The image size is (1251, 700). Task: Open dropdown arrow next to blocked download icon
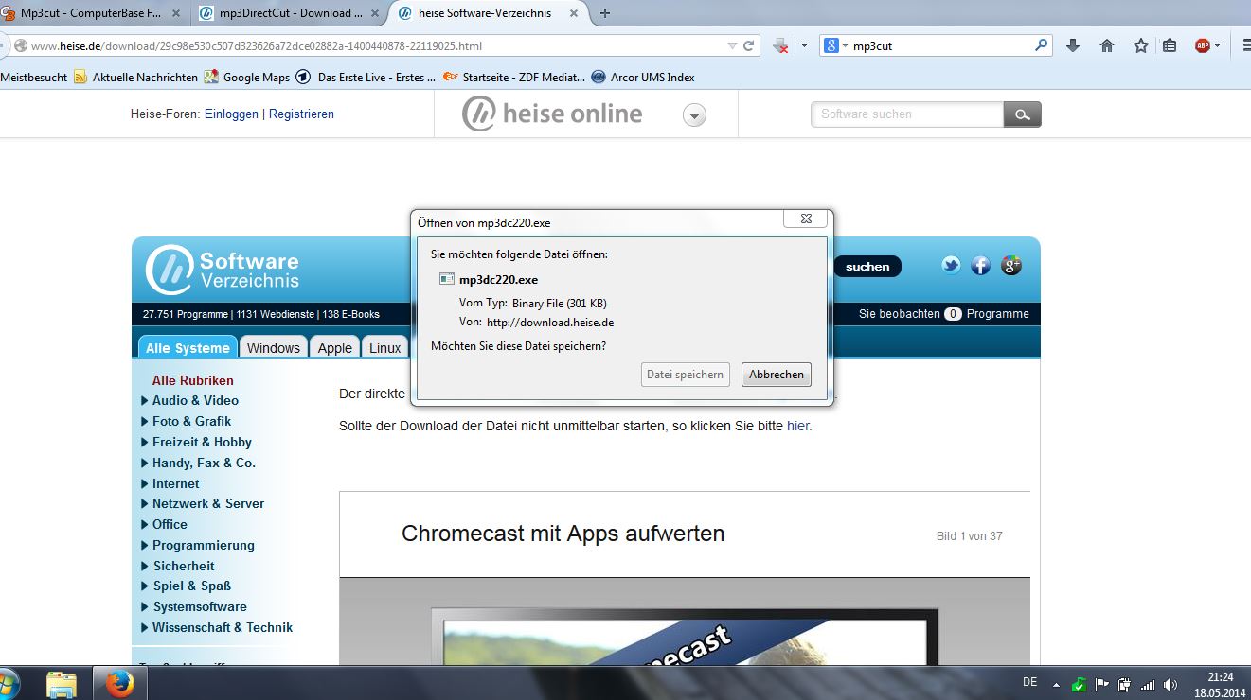click(x=804, y=45)
